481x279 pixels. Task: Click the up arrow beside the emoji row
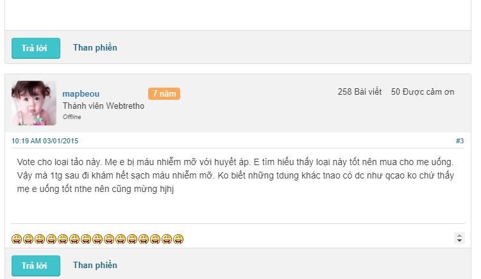(459, 235)
